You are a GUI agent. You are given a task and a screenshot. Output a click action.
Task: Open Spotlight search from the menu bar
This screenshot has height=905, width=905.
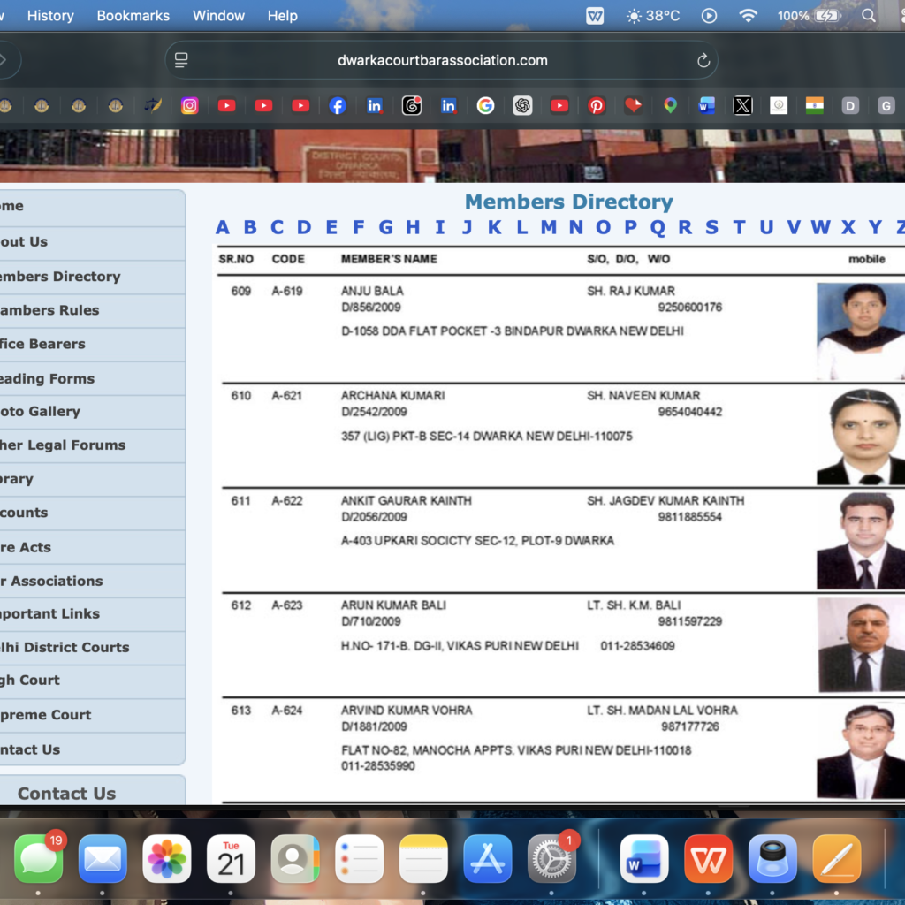[x=870, y=15]
